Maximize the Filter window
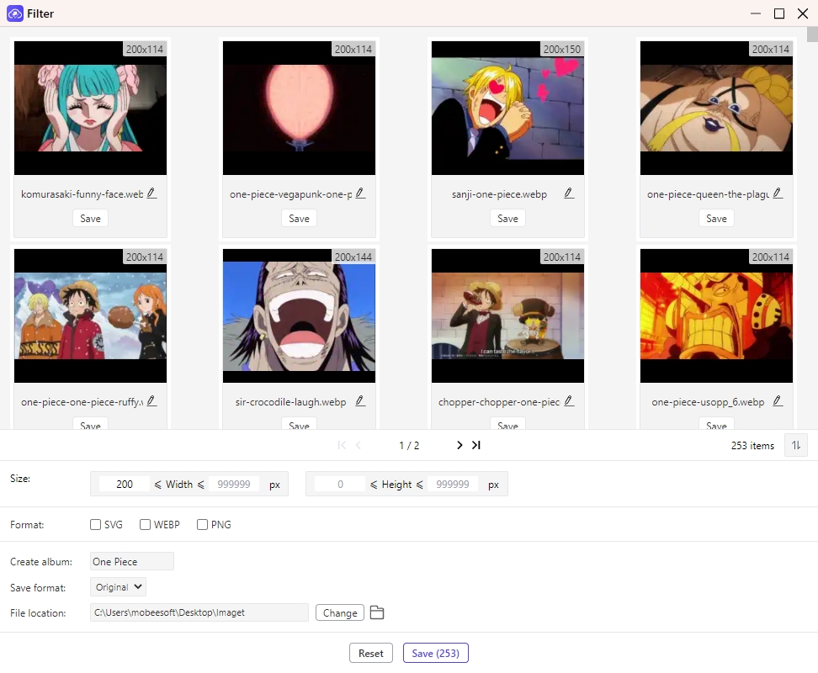818x673 pixels. [779, 13]
